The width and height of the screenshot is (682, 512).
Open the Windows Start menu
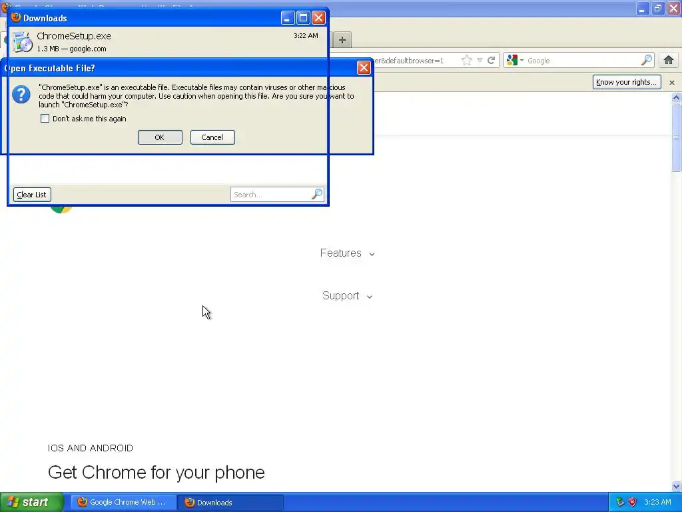pyautogui.click(x=31, y=502)
